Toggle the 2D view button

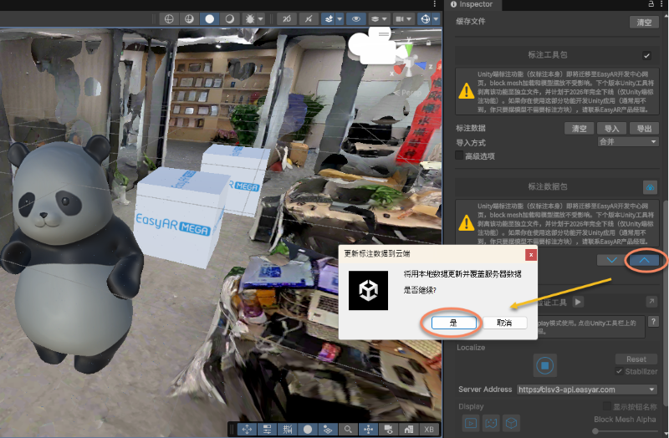pyautogui.click(x=287, y=18)
